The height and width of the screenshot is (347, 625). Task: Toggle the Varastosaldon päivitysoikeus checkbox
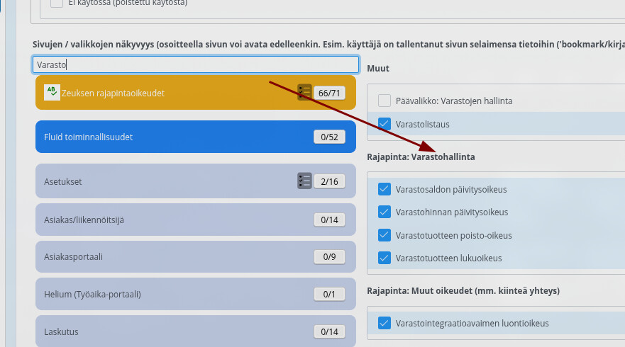point(385,189)
